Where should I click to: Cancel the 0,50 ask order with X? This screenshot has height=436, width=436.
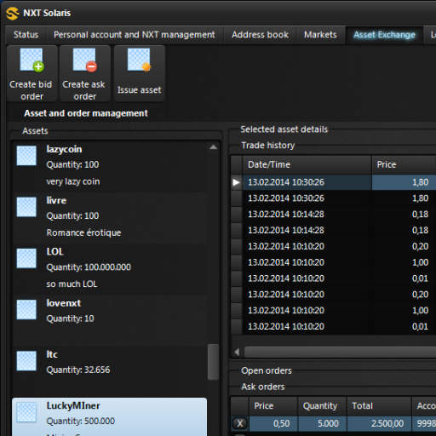240,423
